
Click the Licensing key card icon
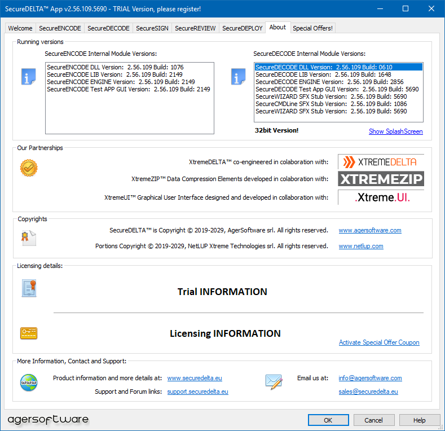click(29, 333)
